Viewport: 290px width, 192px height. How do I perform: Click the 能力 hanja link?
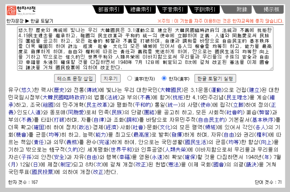101,135
